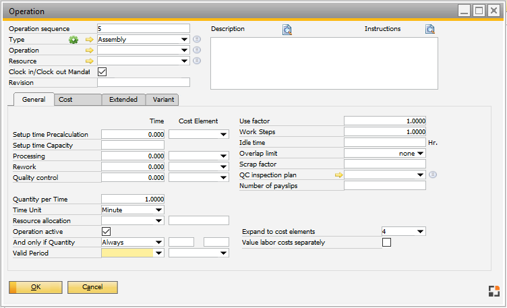Toggle the Operation active checkbox
Image resolution: width=507 pixels, height=308 pixels.
pos(106,231)
